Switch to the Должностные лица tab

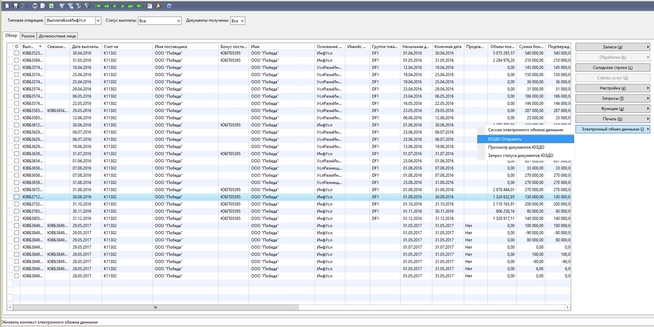(57, 36)
